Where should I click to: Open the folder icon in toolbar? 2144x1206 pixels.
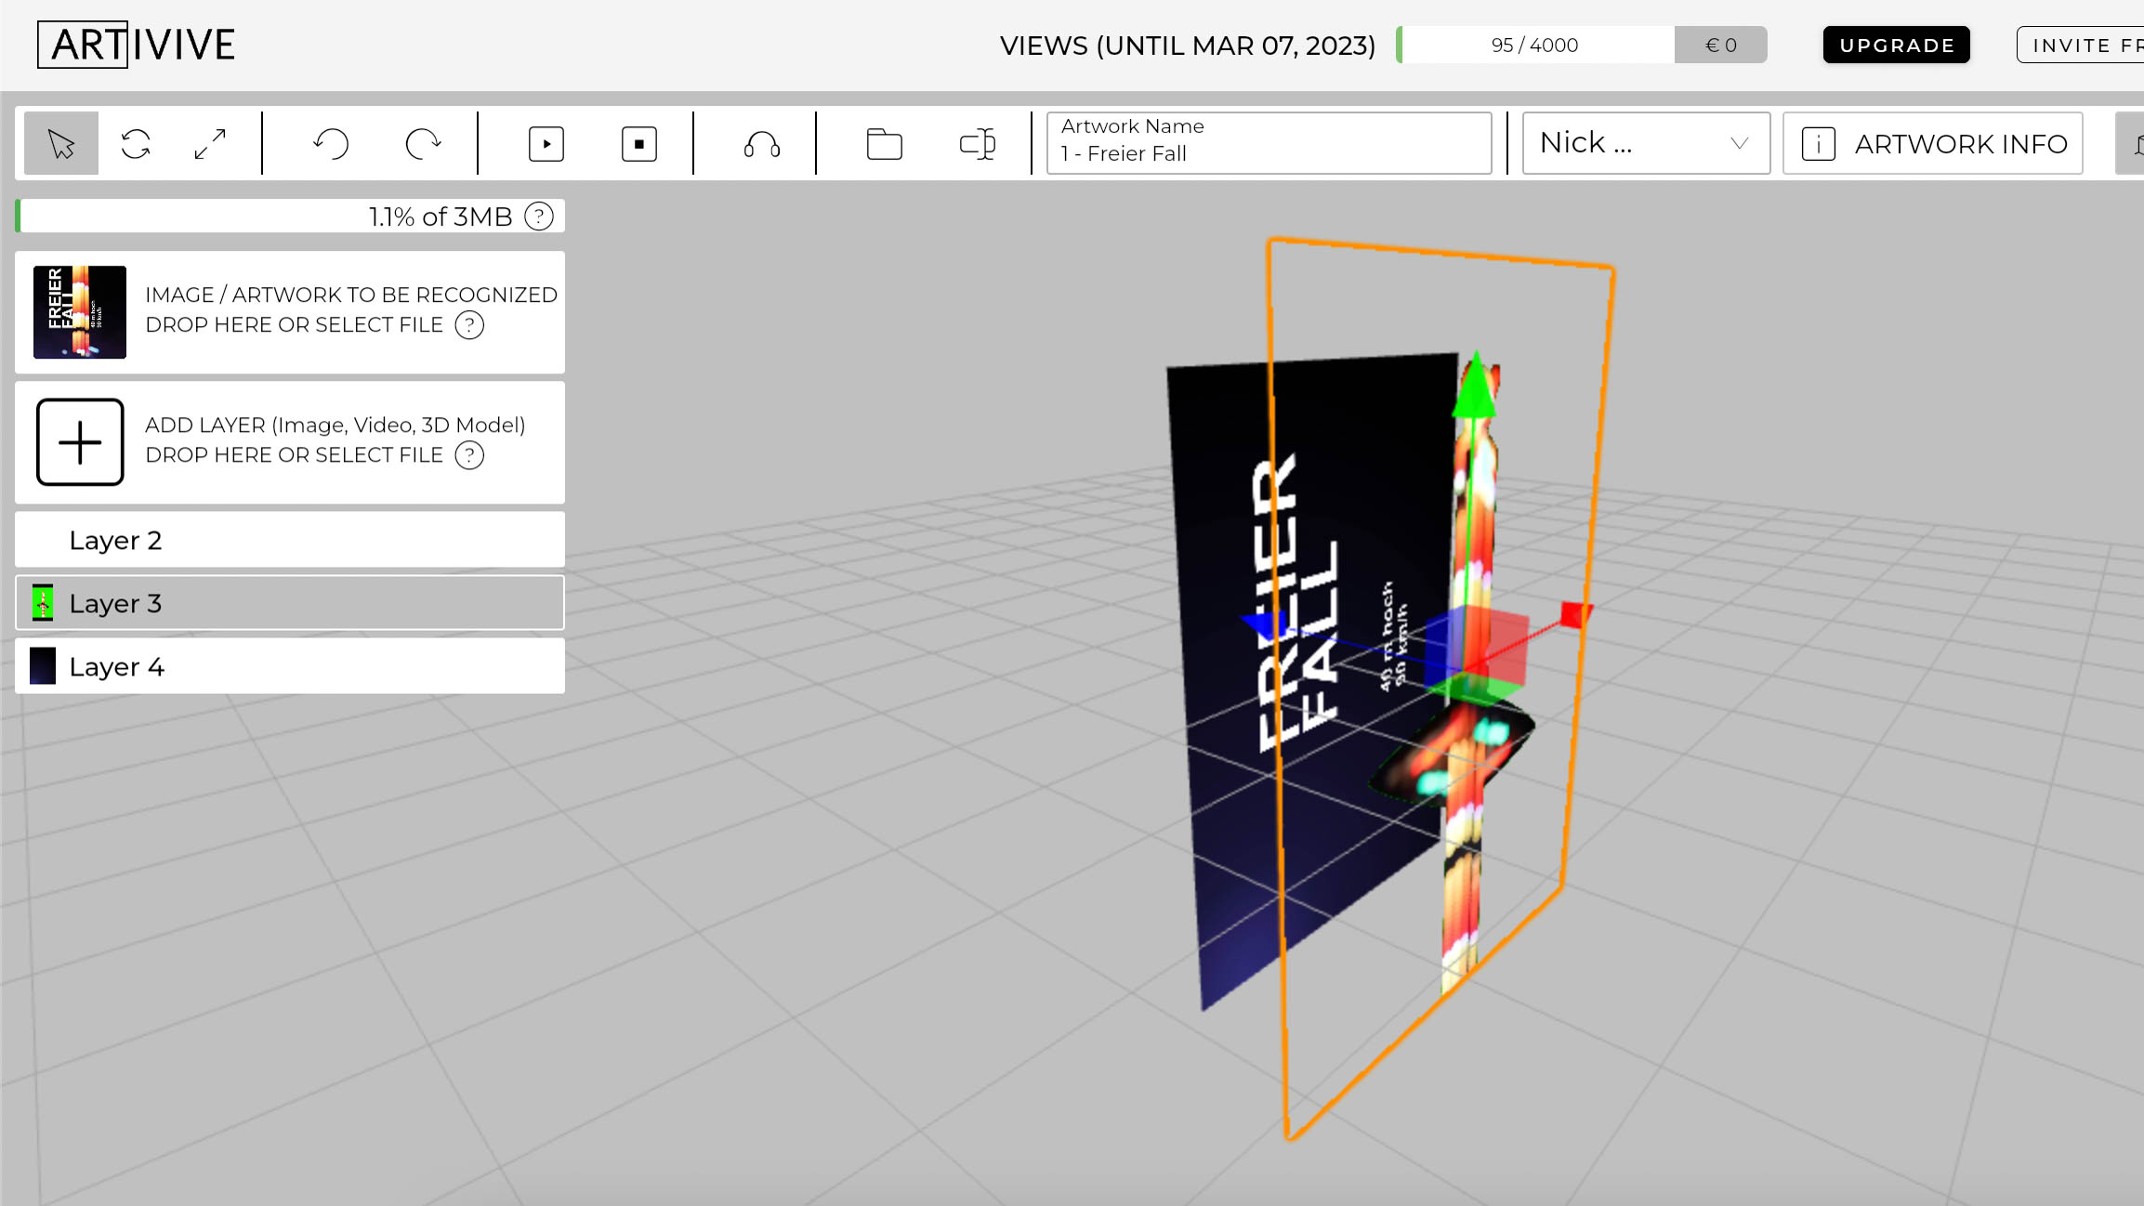885,144
